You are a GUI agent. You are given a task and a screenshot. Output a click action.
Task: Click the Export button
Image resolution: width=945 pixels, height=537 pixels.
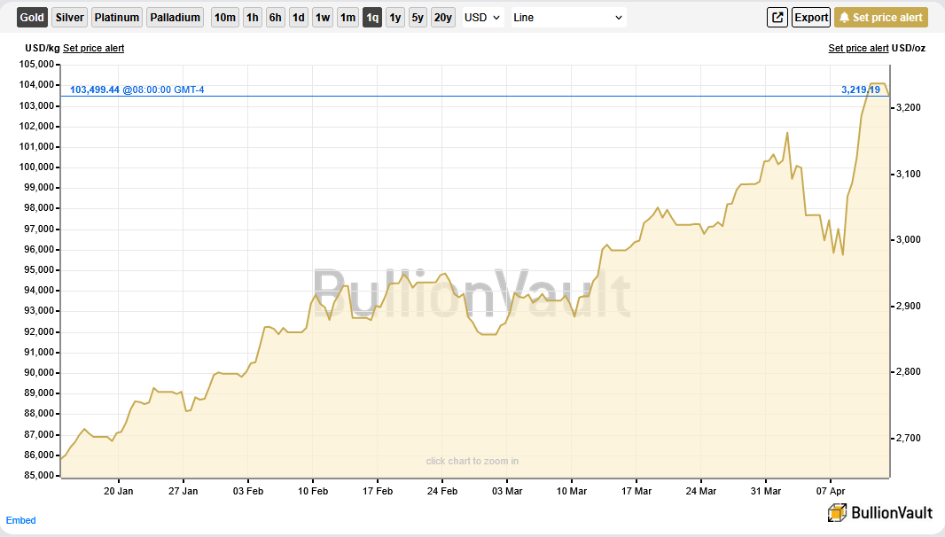(811, 18)
